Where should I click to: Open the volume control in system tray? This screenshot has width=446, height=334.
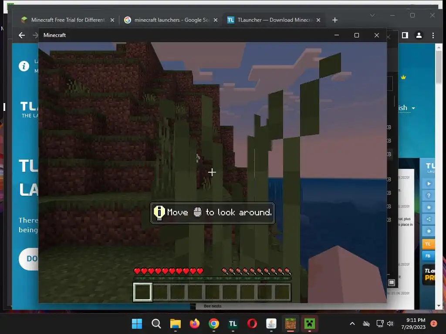click(x=390, y=324)
